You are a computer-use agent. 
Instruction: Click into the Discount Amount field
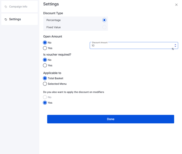pyautogui.click(x=130, y=46)
